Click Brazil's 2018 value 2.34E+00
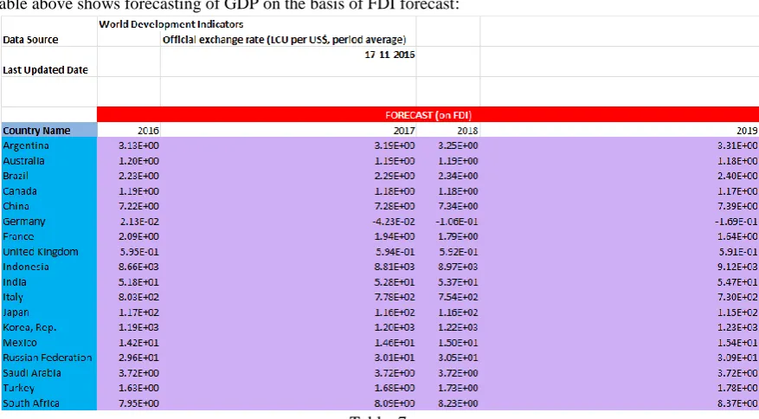Screen dimensions: 759x419 (x=458, y=176)
